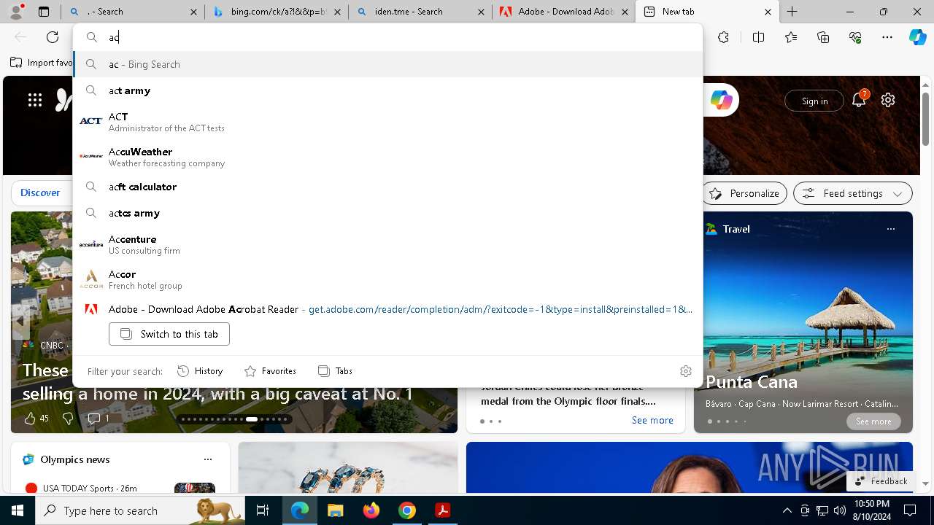934x525 pixels.
Task: Open Settings and more ellipsis menu
Action: click(x=887, y=37)
